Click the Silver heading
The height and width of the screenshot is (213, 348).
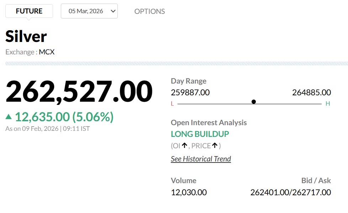(26, 36)
